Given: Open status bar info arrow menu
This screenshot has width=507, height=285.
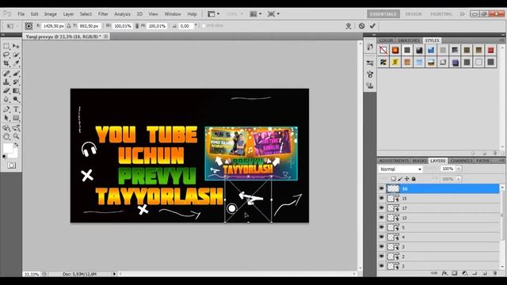Looking at the screenshot, I should click(x=114, y=274).
